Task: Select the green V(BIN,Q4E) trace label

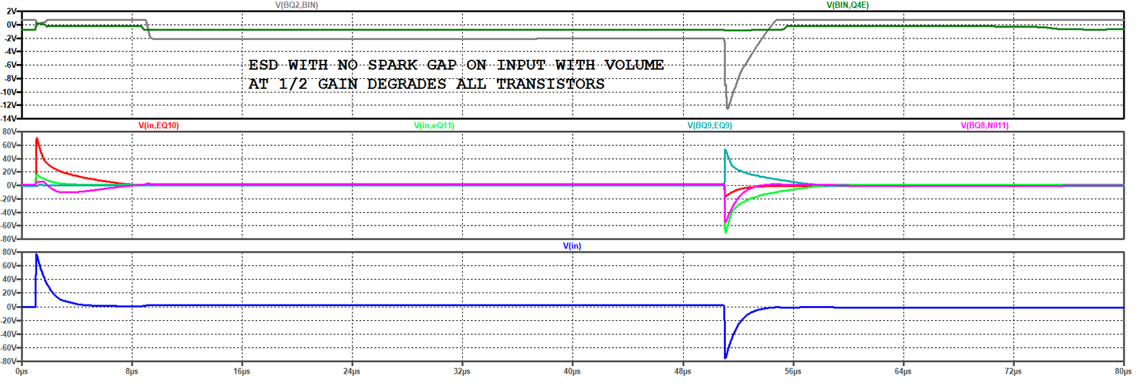Action: 847,5
